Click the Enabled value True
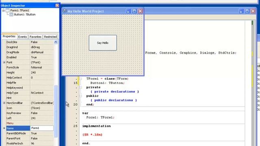 tap(34, 58)
